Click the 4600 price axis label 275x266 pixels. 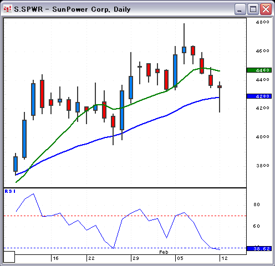click(x=262, y=51)
